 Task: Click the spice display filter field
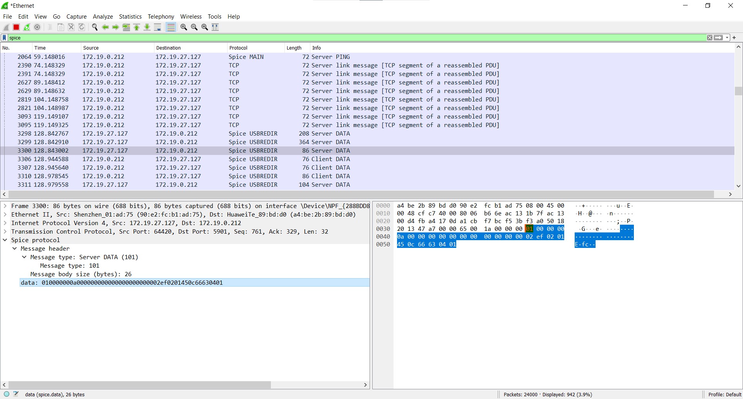(348, 38)
